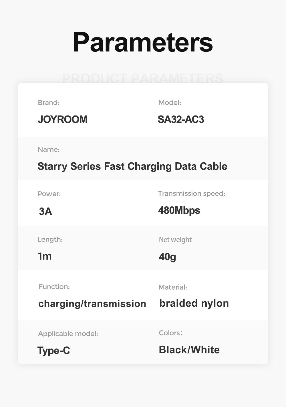Select the SA32-AC3 model number
The width and height of the screenshot is (286, 407).
pos(181,119)
